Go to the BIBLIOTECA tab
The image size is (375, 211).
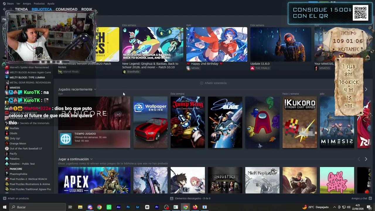click(x=42, y=9)
